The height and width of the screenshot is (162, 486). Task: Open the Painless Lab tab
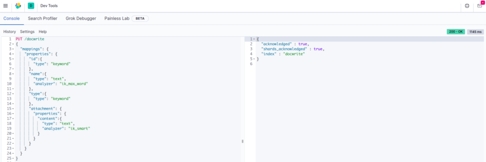pos(117,18)
